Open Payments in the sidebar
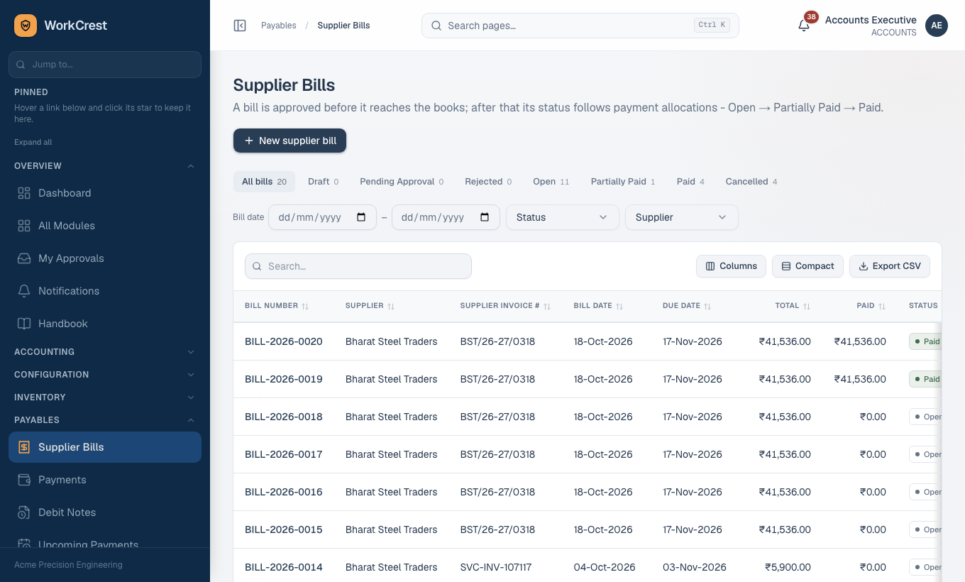 point(105,480)
